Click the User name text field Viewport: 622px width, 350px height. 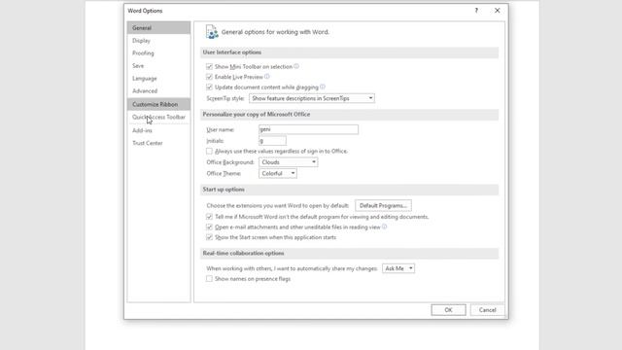click(x=309, y=129)
